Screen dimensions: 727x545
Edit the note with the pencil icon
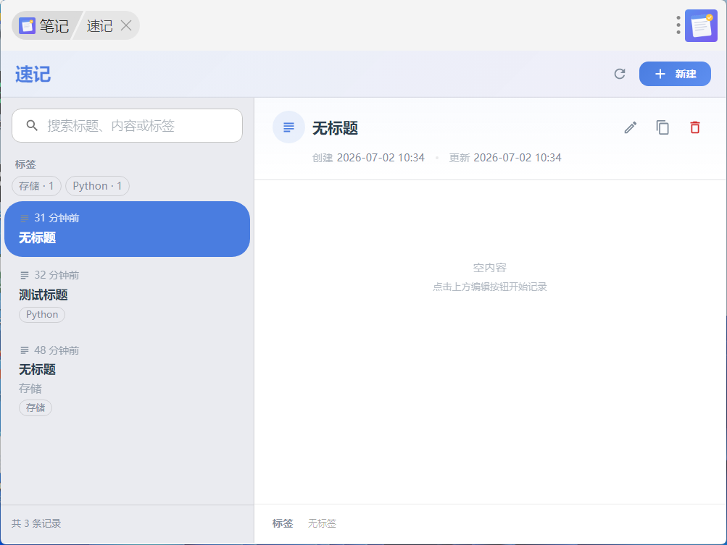click(630, 127)
